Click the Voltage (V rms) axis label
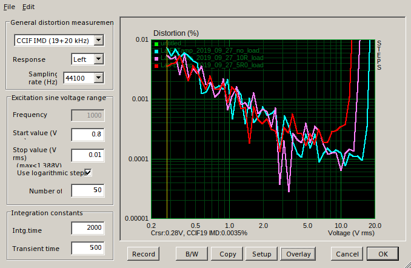The width and height of the screenshot is (411, 268). (351, 233)
